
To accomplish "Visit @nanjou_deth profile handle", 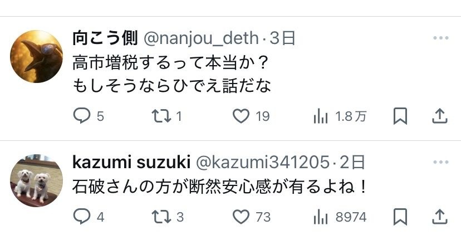I will 202,38.
